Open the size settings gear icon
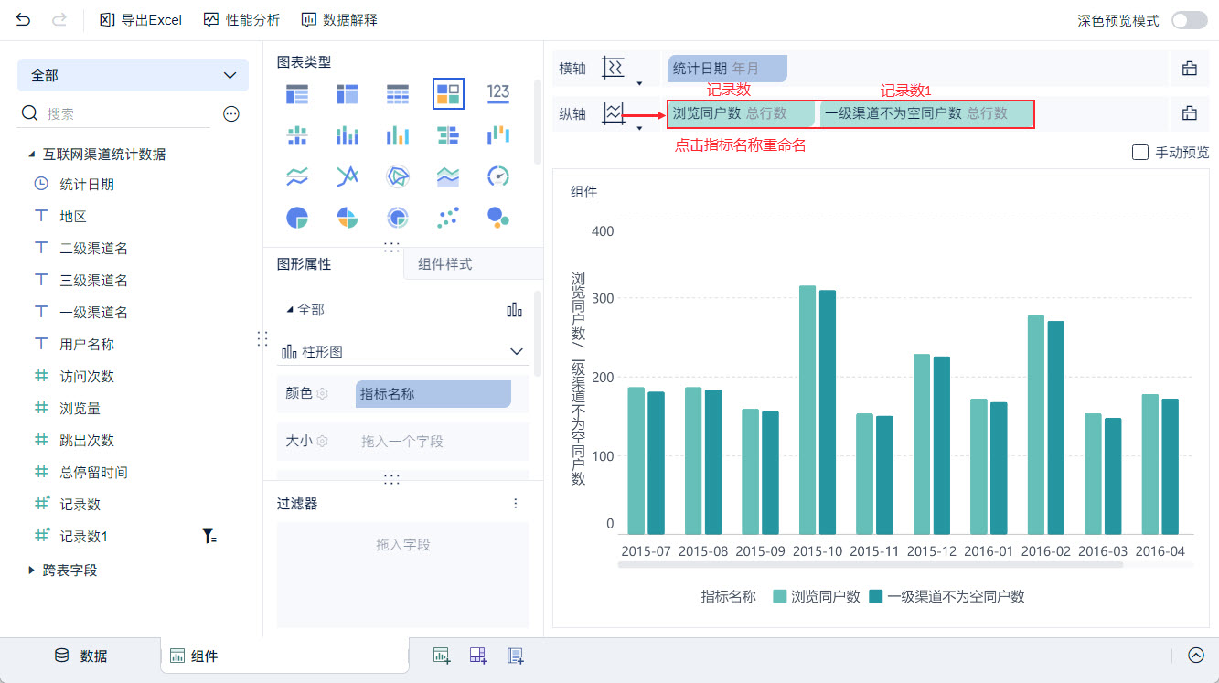This screenshot has height=683, width=1219. [x=322, y=441]
